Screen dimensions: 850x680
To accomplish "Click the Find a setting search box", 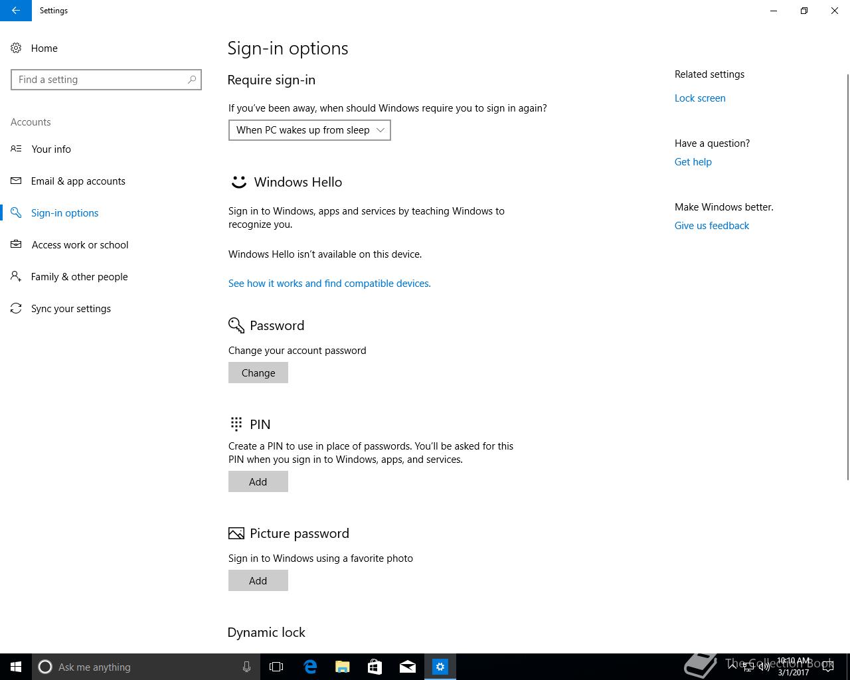I will 106,80.
